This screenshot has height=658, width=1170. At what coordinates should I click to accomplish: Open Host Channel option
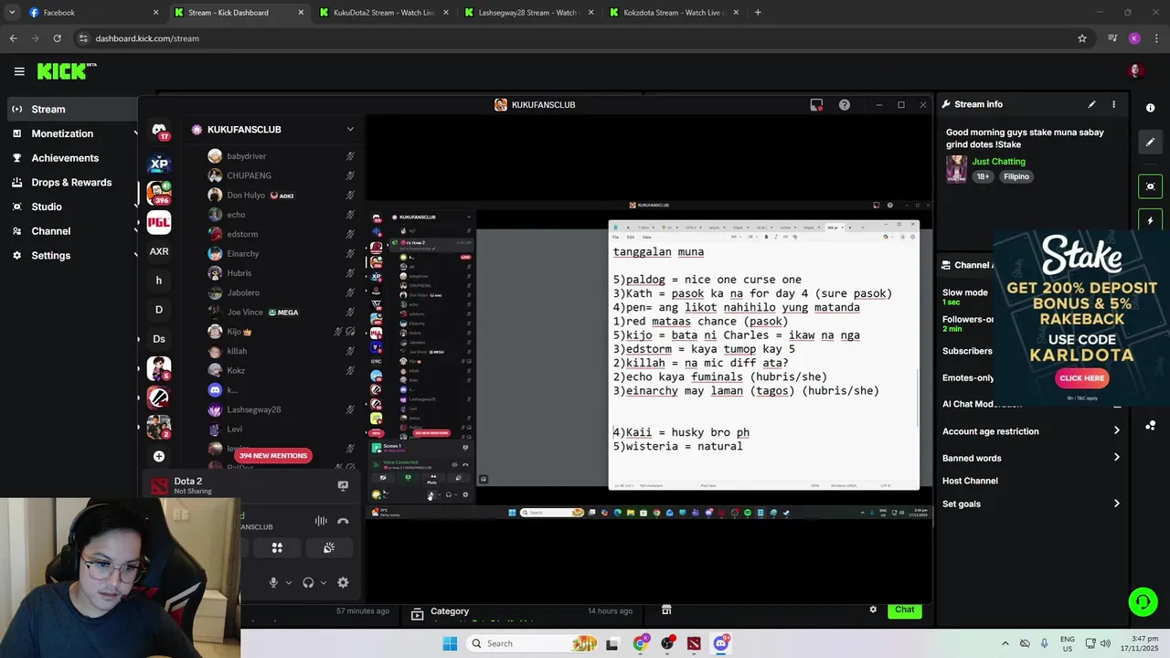[970, 481]
